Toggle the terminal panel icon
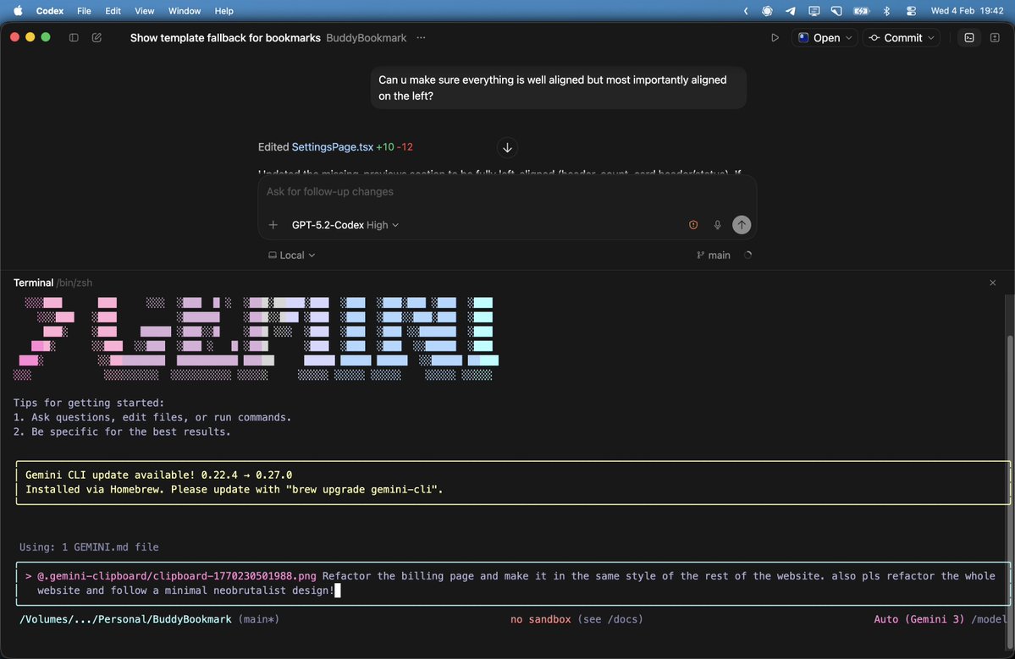The height and width of the screenshot is (659, 1015). (969, 37)
